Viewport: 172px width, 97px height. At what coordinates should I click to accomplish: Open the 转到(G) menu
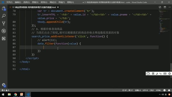44,2
